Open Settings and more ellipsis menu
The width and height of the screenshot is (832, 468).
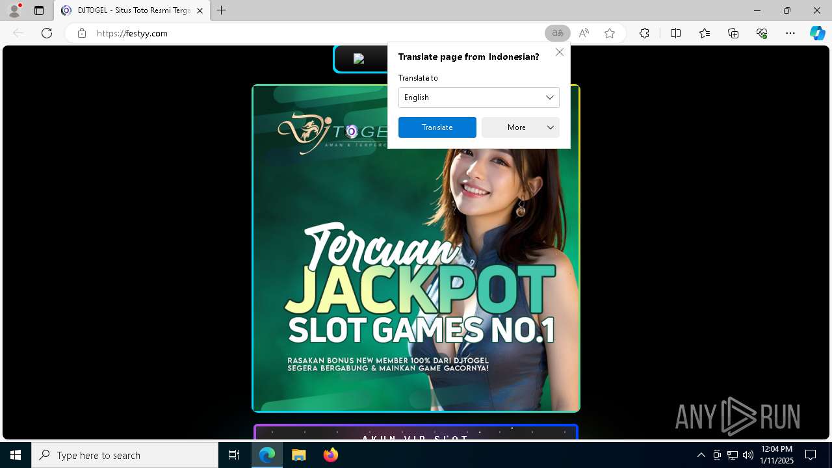click(x=790, y=33)
